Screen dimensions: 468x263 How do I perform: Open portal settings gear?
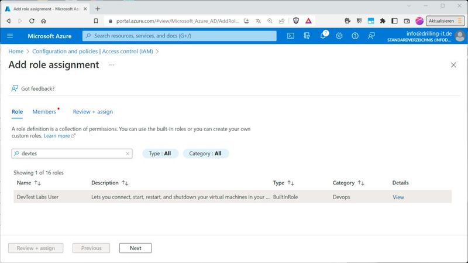(x=339, y=36)
